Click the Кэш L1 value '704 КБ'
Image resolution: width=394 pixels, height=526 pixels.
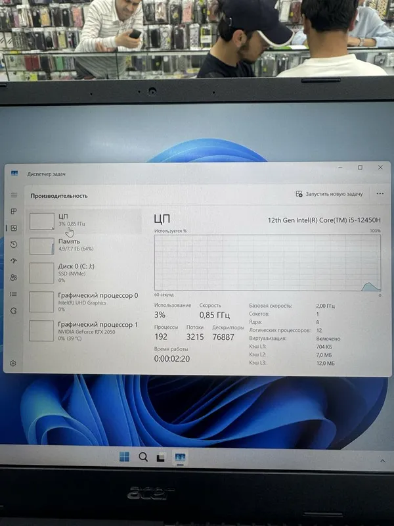tap(324, 347)
